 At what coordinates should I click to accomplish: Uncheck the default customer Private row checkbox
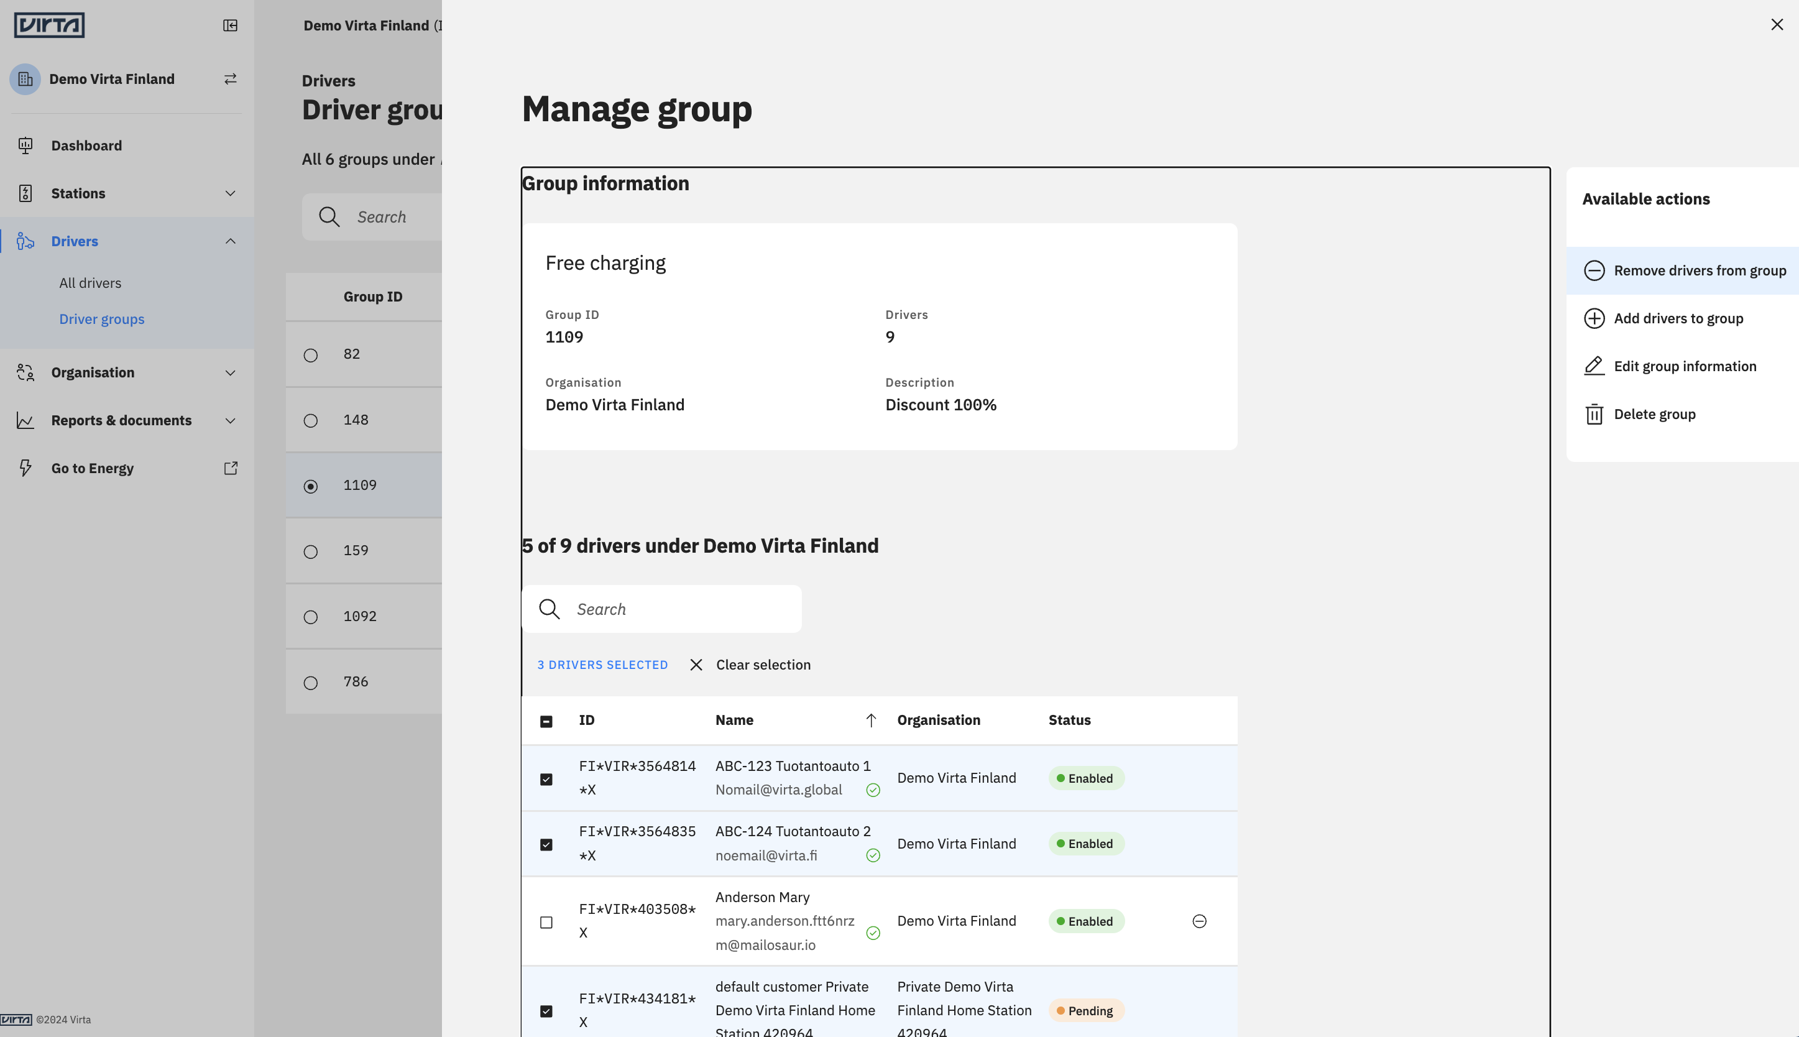click(x=546, y=1012)
